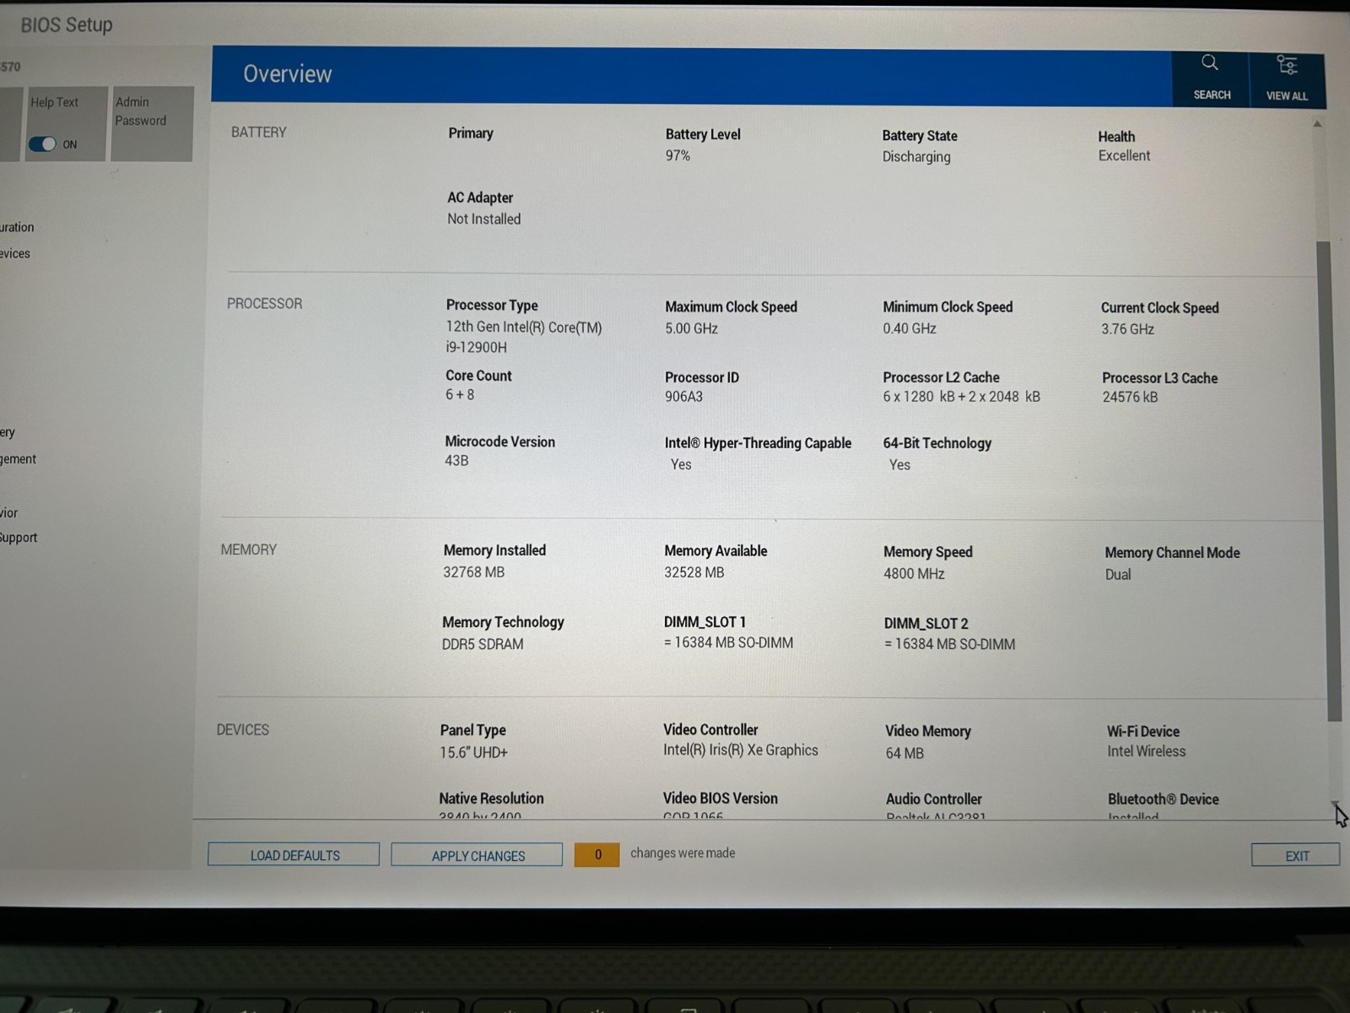Click the Memory Technology DDR5 SDRAM value

point(483,645)
